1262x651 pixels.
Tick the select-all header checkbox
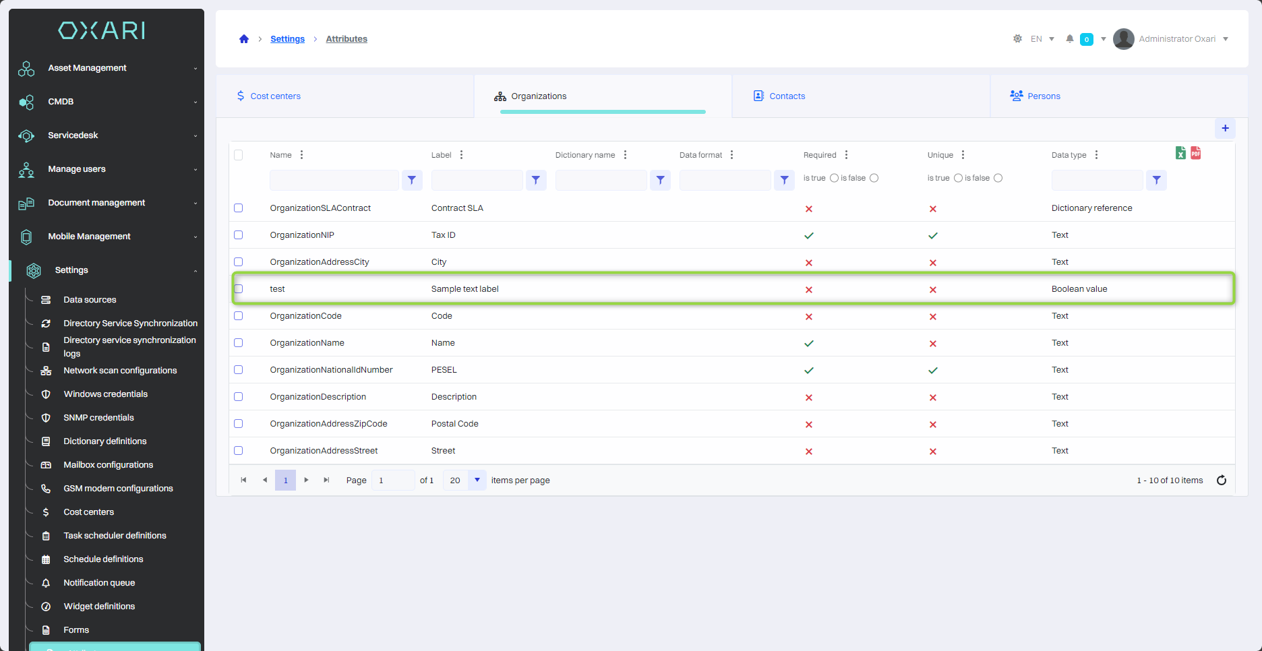pos(239,155)
